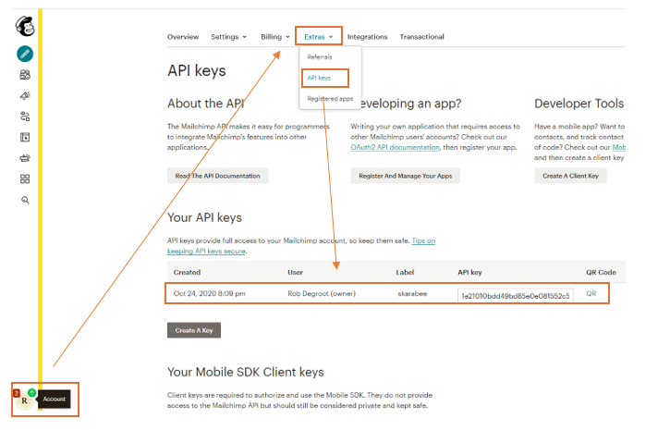Screen dimensions: 670x430
Task: Click the Your API keys heading
Action: tap(204, 217)
